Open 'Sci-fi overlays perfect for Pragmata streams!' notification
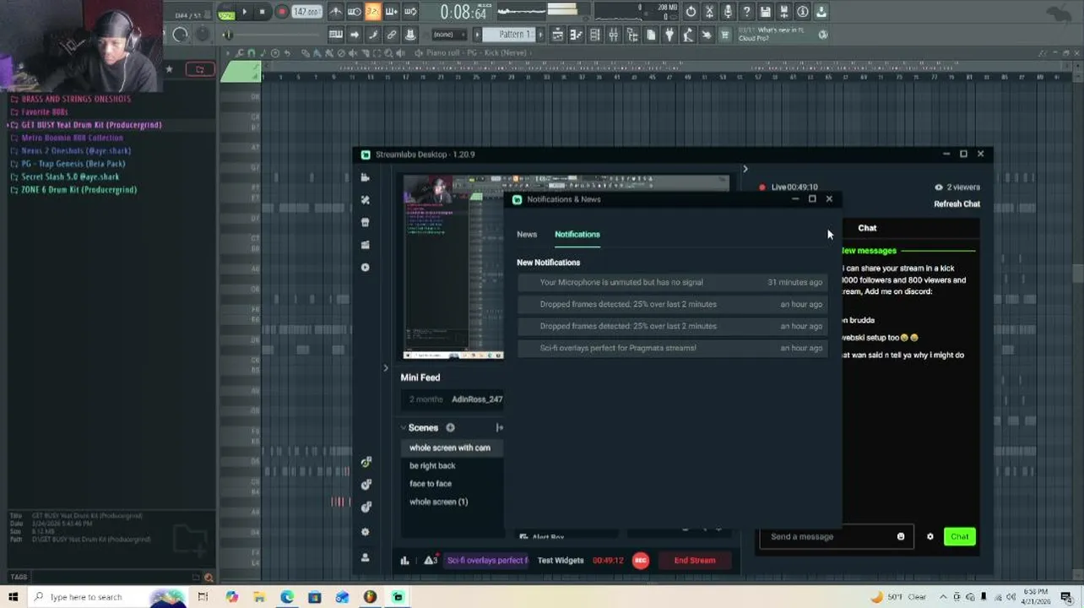This screenshot has height=608, width=1084. pyautogui.click(x=670, y=348)
